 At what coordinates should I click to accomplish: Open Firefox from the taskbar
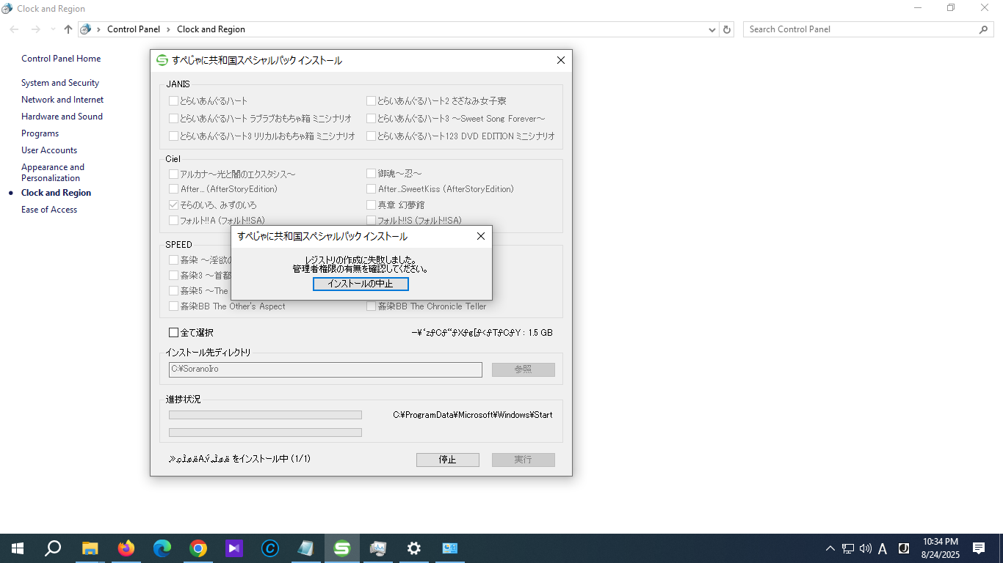coord(126,548)
